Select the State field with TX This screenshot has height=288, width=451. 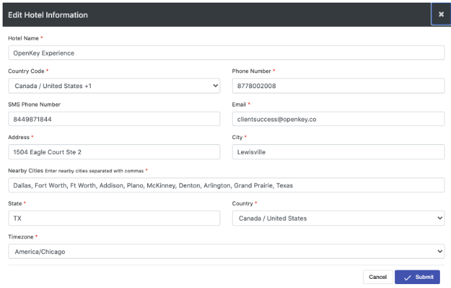(x=114, y=218)
